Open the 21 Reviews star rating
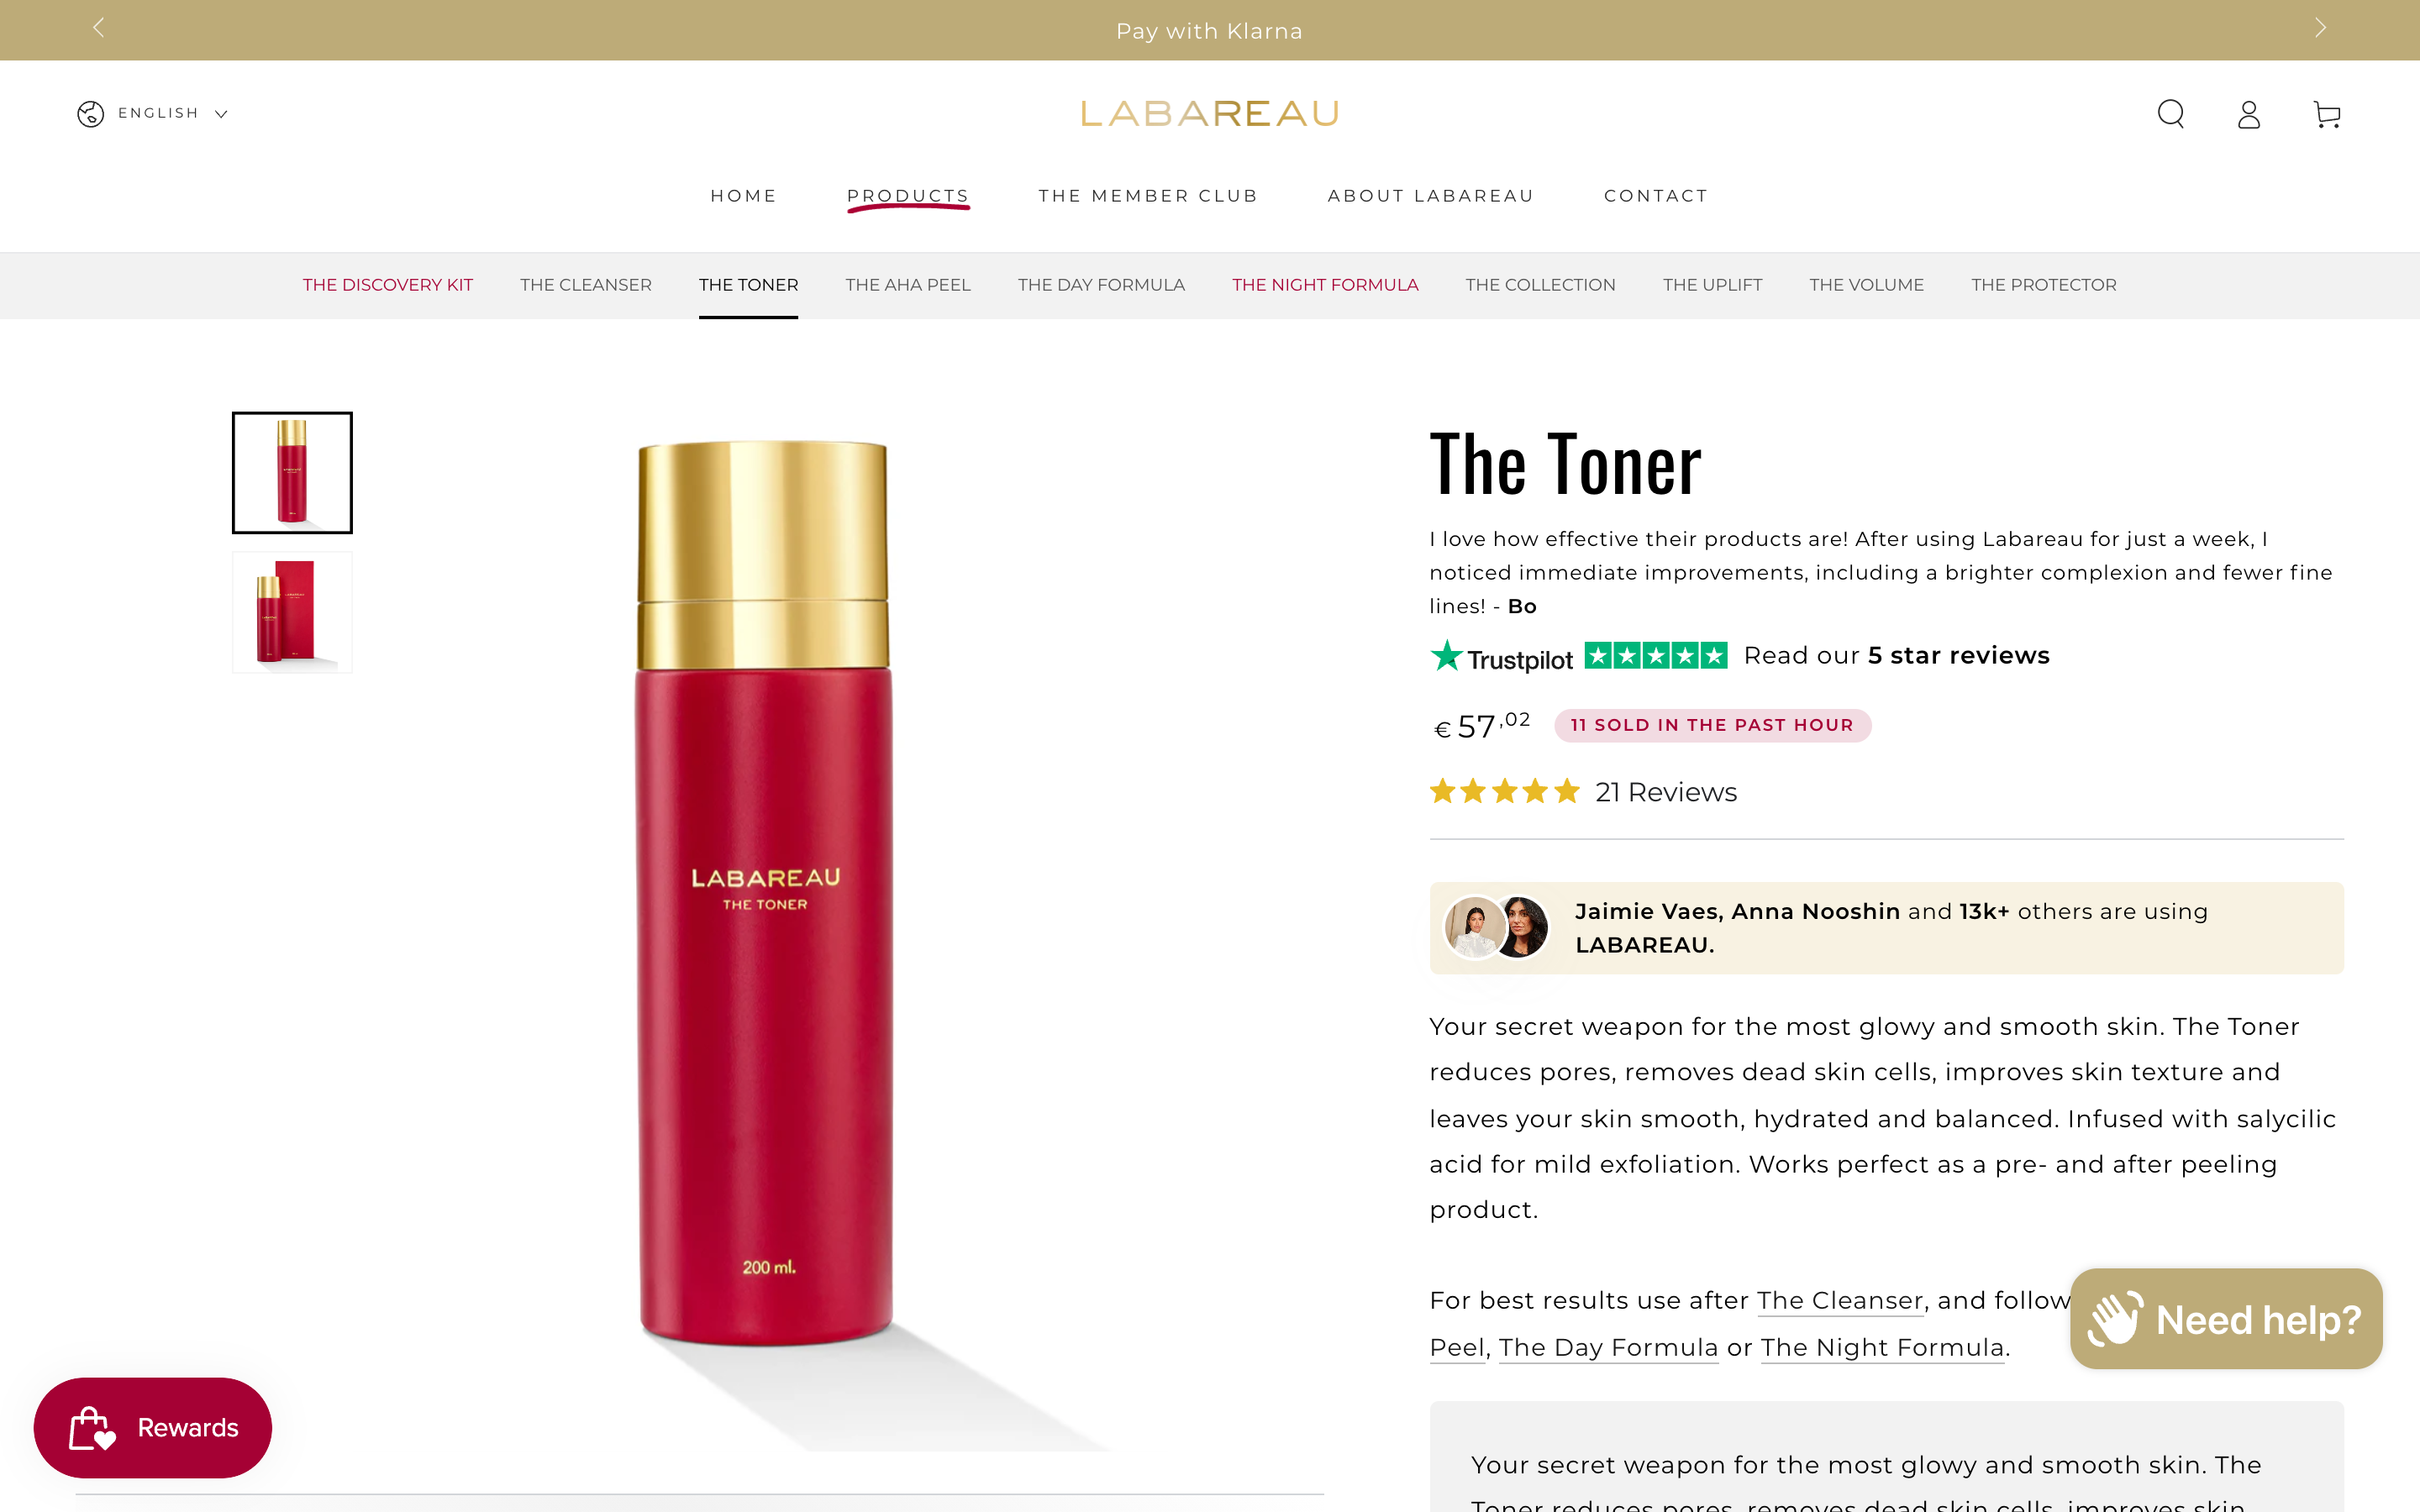 (1583, 792)
